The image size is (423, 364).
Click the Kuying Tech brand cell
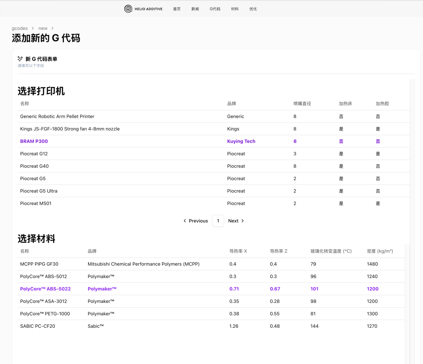click(x=241, y=141)
